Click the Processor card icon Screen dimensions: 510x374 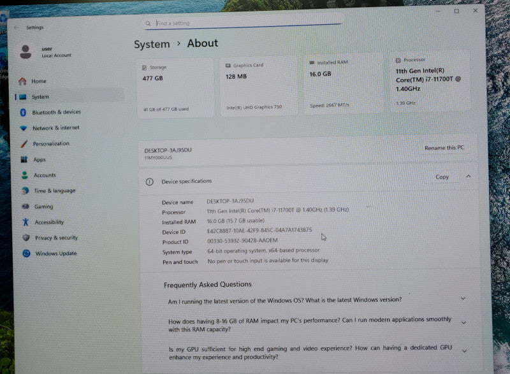398,60
